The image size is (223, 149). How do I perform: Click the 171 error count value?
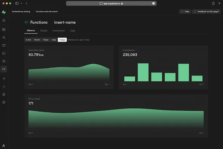31,103
